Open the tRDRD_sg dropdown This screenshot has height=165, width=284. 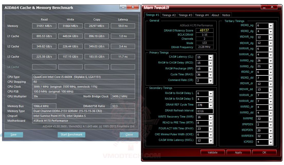click(271, 26)
